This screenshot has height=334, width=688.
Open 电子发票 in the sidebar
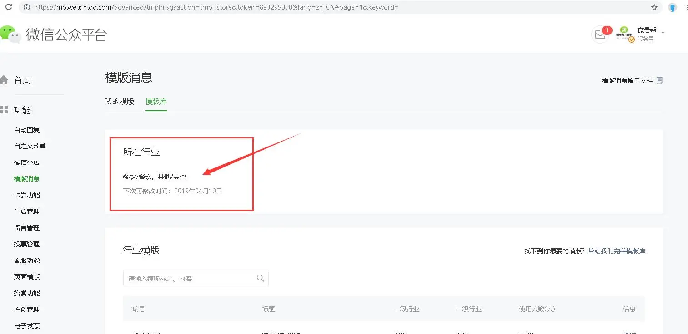[27, 326]
